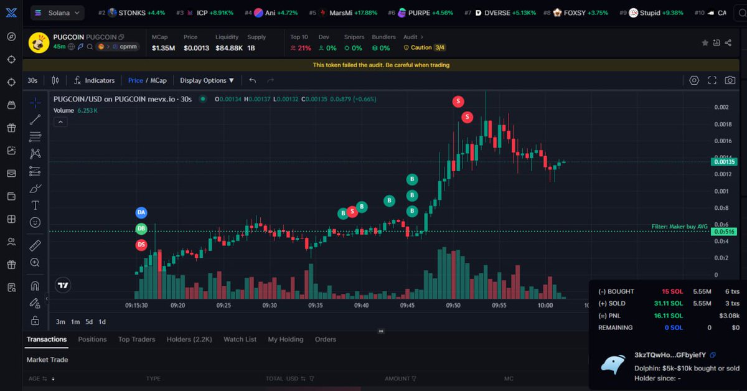Click the DB dev buy marker
The image size is (747, 391).
[x=141, y=228]
